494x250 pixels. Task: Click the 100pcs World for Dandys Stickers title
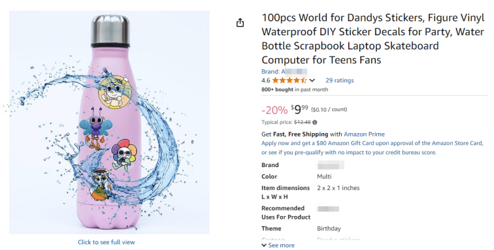pyautogui.click(x=372, y=39)
